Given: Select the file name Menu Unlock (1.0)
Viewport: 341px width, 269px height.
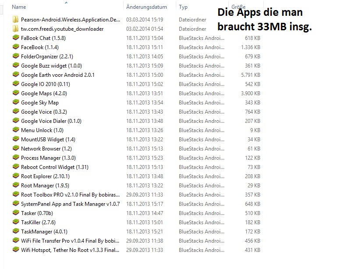Looking at the screenshot, I should [x=42, y=130].
